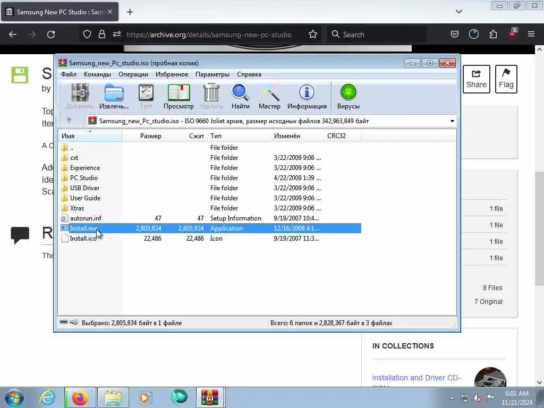Show archive Информация (Info)
The height and width of the screenshot is (408, 544).
(x=307, y=97)
